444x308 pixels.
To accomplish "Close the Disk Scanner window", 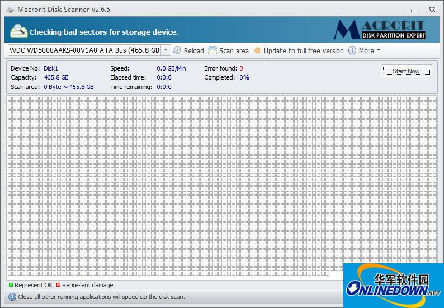I will point(432,10).
